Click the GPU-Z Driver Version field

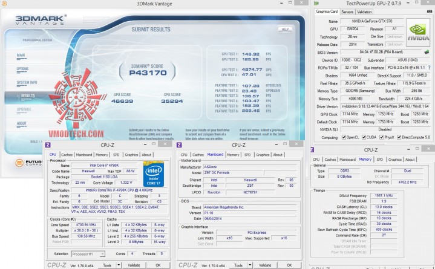click(385, 106)
